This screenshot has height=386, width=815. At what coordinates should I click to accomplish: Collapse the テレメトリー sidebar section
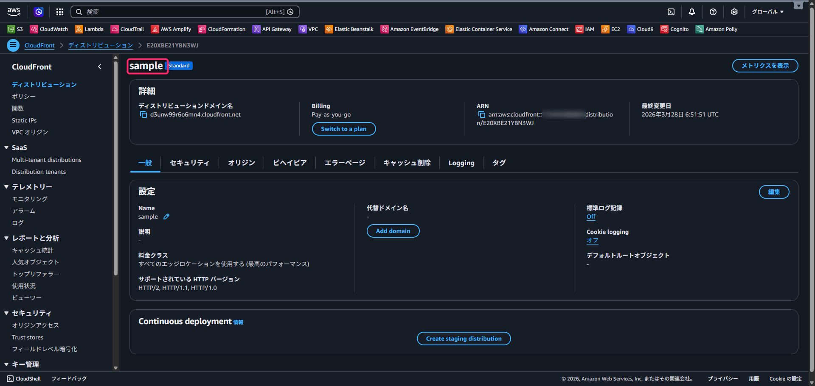(x=6, y=187)
